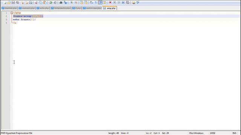Viewport: 241px width, 135px height.
Task: Click the Close All documents icon
Action: click(26, 3)
